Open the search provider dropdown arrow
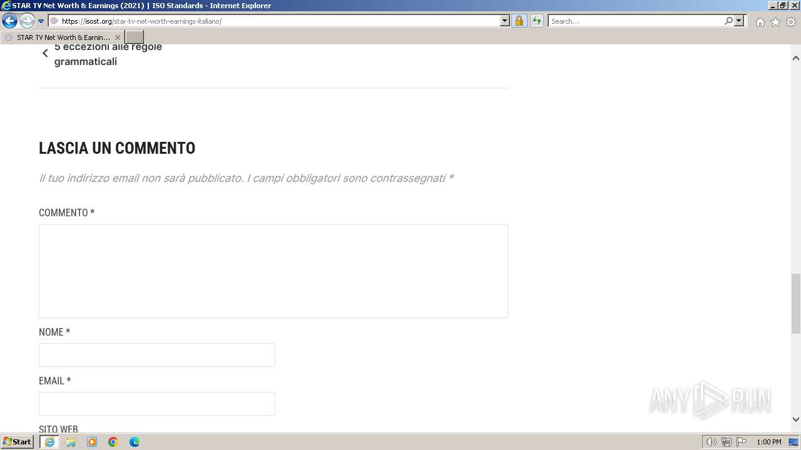Image resolution: width=801 pixels, height=450 pixels. (739, 21)
